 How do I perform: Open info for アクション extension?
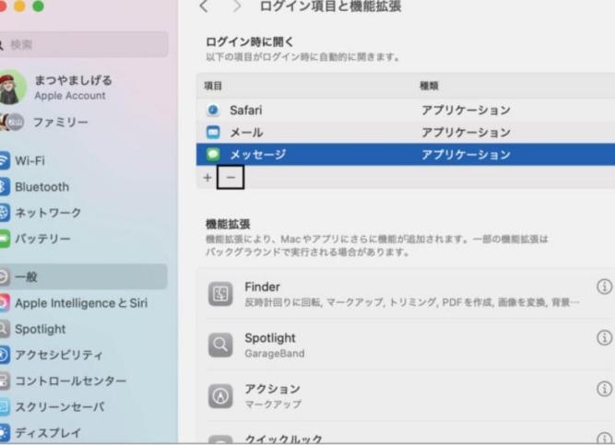(x=605, y=389)
